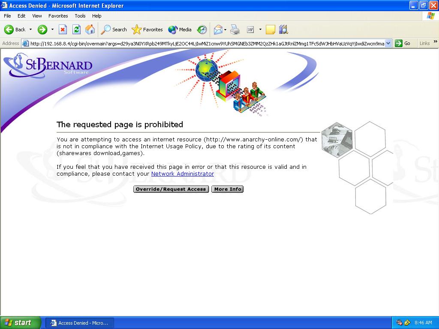Expand the Address bar dropdown

pyautogui.click(x=388, y=43)
